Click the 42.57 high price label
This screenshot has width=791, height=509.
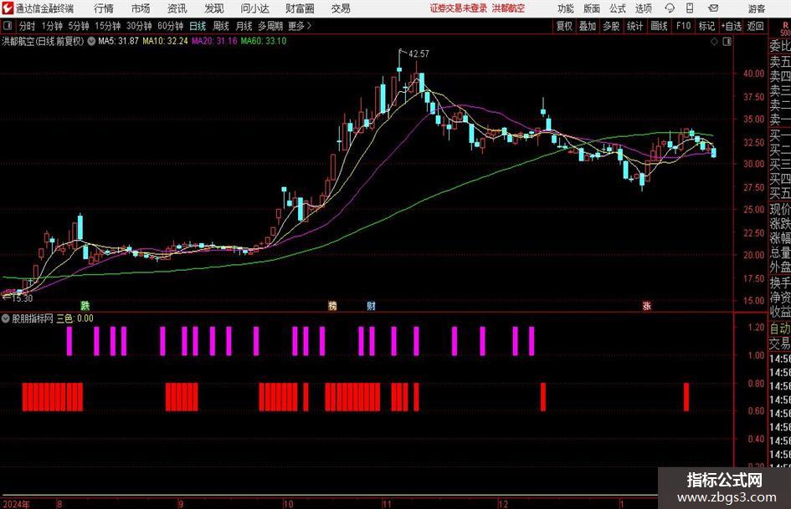point(419,54)
